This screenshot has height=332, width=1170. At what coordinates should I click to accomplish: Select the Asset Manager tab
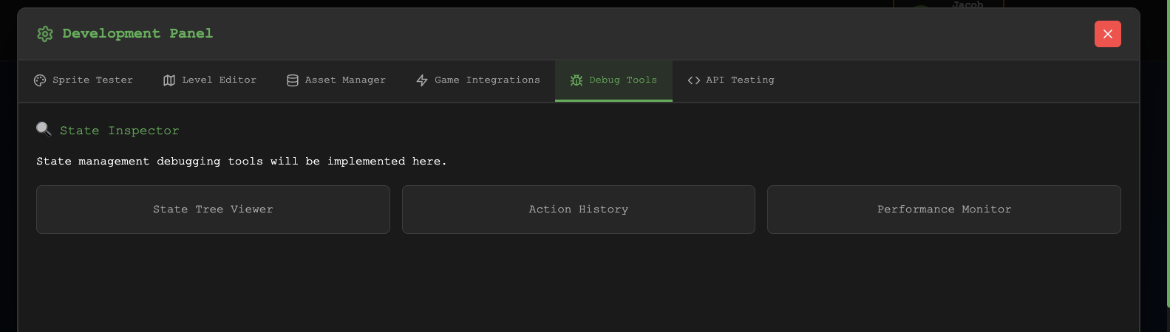[345, 80]
